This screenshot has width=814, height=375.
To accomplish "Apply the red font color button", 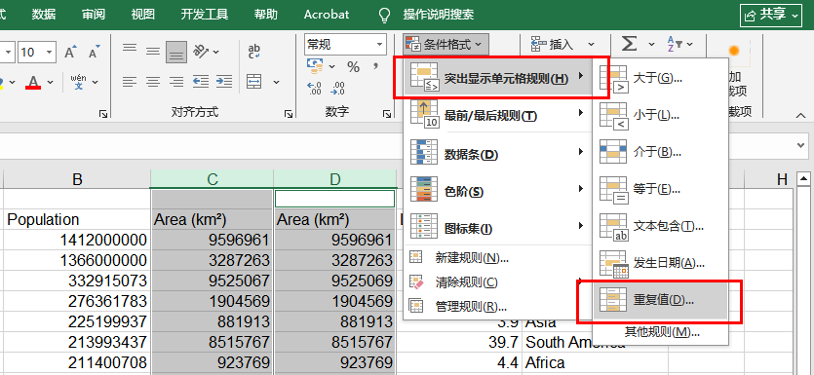I will coord(34,82).
